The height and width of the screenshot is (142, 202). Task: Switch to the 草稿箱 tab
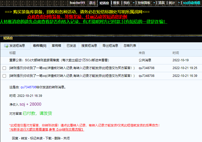tap(56, 46)
